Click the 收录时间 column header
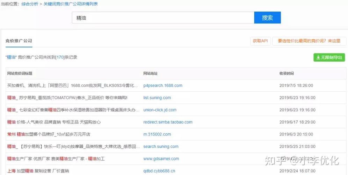348x175 pixels. (287, 73)
